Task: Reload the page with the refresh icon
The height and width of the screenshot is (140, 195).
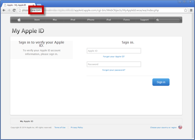Action: (14, 10)
